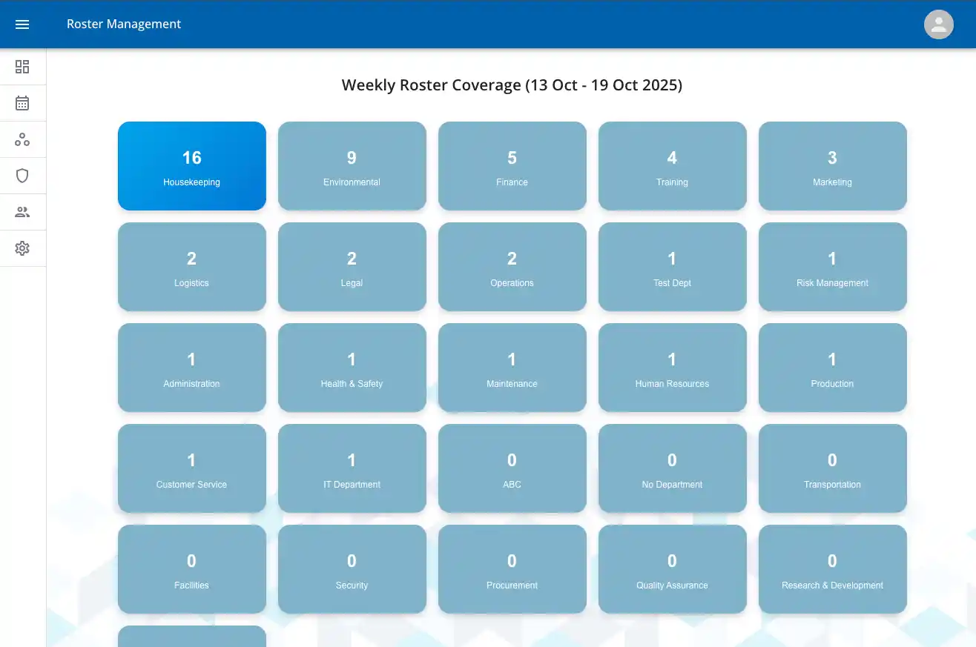976x647 pixels.
Task: Click the Research & Development tile
Action: tap(832, 568)
